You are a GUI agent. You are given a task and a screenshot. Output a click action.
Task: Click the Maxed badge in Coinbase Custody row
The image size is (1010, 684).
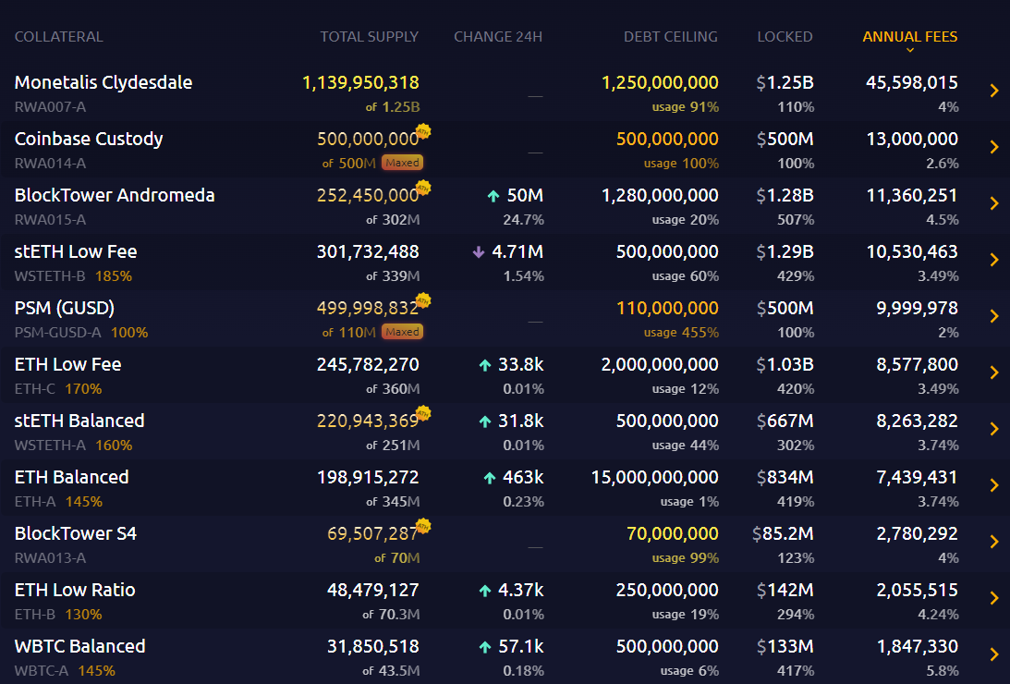403,163
